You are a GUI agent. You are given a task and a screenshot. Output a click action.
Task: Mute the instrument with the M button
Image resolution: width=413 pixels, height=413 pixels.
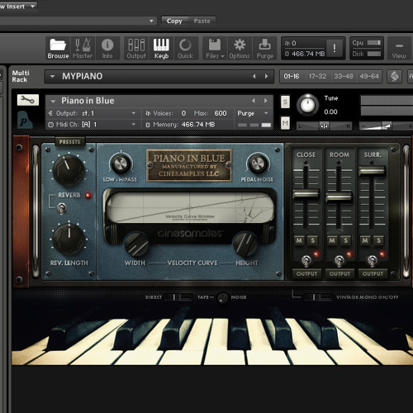click(x=285, y=123)
